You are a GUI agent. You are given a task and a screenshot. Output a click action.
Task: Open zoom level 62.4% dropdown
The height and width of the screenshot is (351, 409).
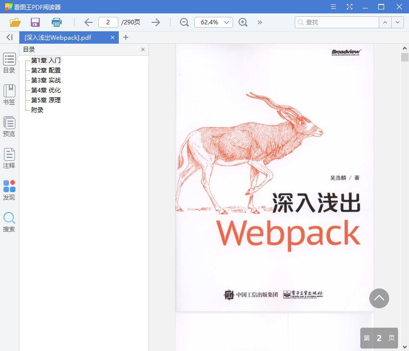[x=214, y=22]
